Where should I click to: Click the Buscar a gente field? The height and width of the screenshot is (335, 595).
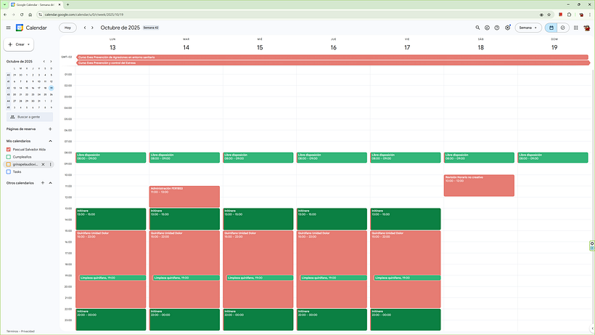point(30,116)
